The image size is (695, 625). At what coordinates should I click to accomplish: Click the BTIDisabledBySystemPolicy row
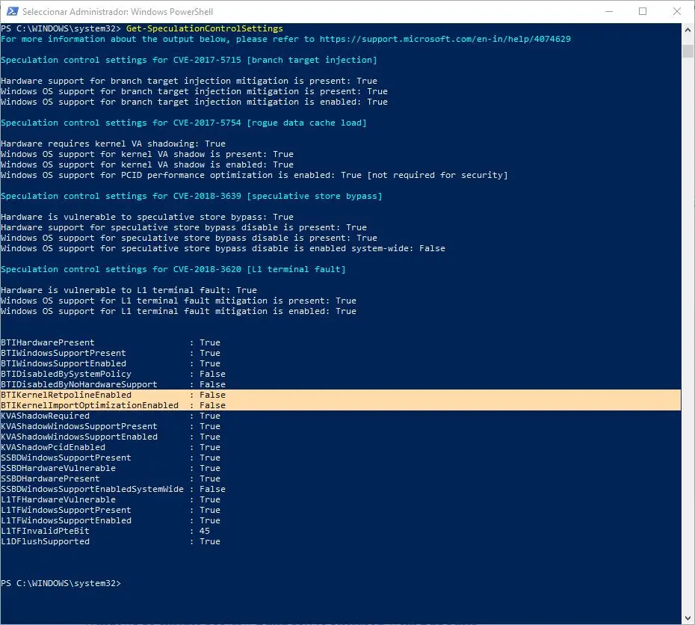coord(113,374)
